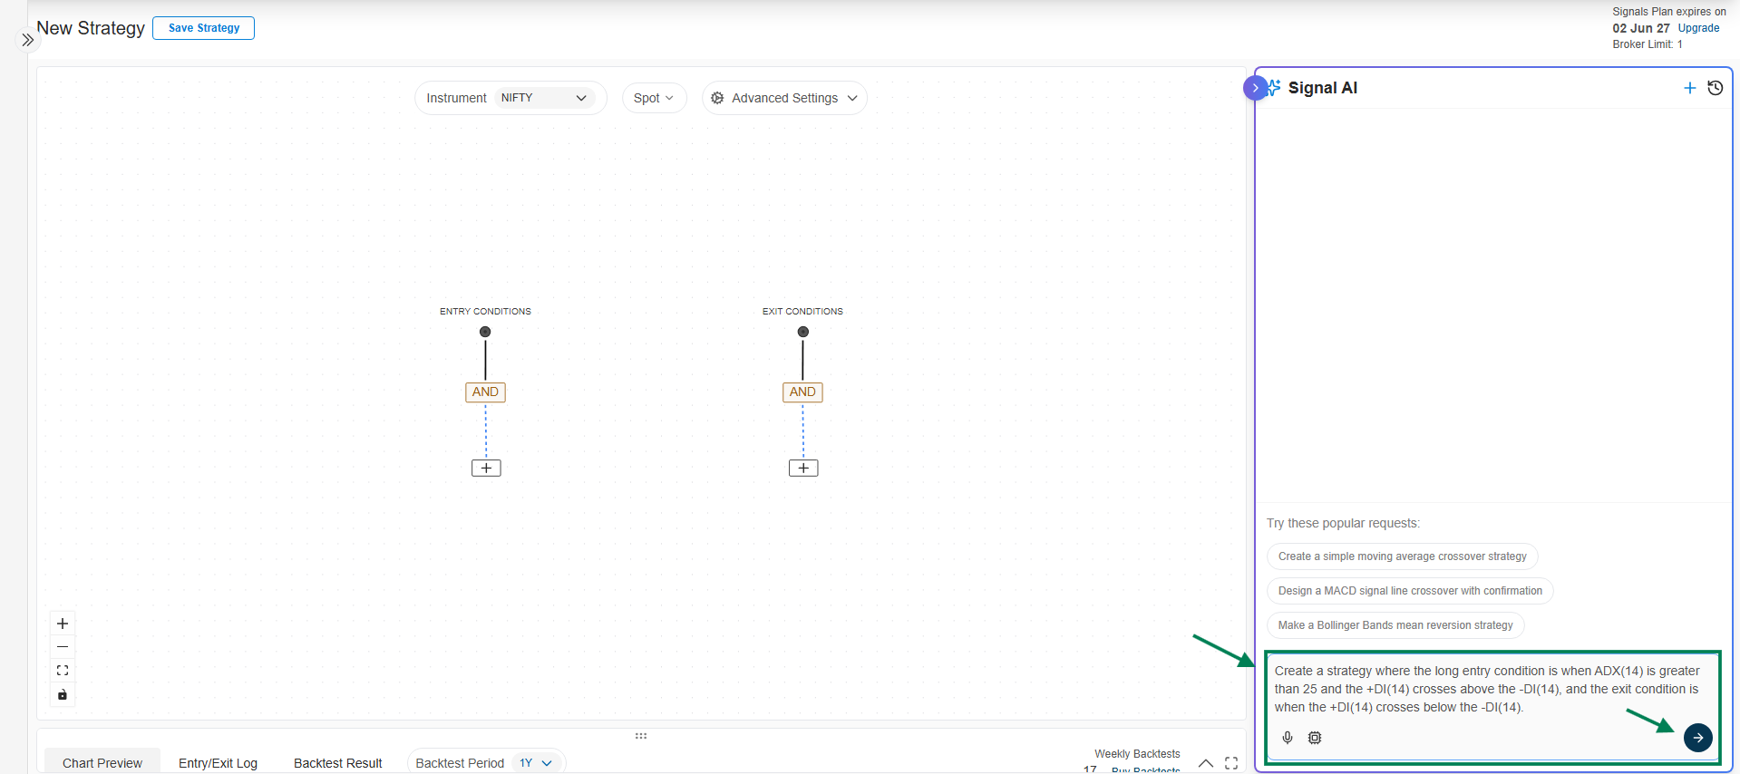Open the Spot segment dropdown
This screenshot has height=774, width=1740.
coord(654,98)
